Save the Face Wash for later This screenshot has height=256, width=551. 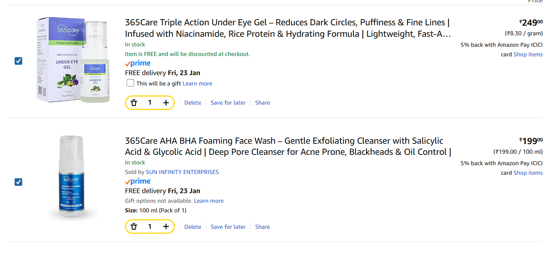click(228, 226)
